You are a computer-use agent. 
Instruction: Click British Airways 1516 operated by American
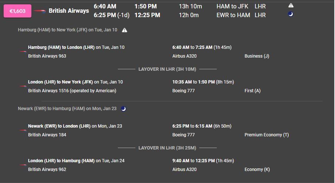coord(72,90)
